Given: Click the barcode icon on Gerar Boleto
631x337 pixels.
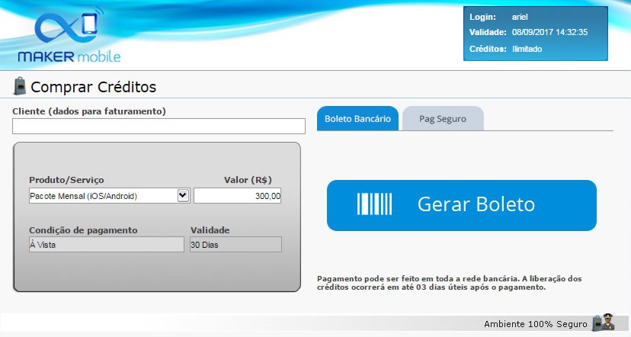Looking at the screenshot, I should [x=375, y=204].
